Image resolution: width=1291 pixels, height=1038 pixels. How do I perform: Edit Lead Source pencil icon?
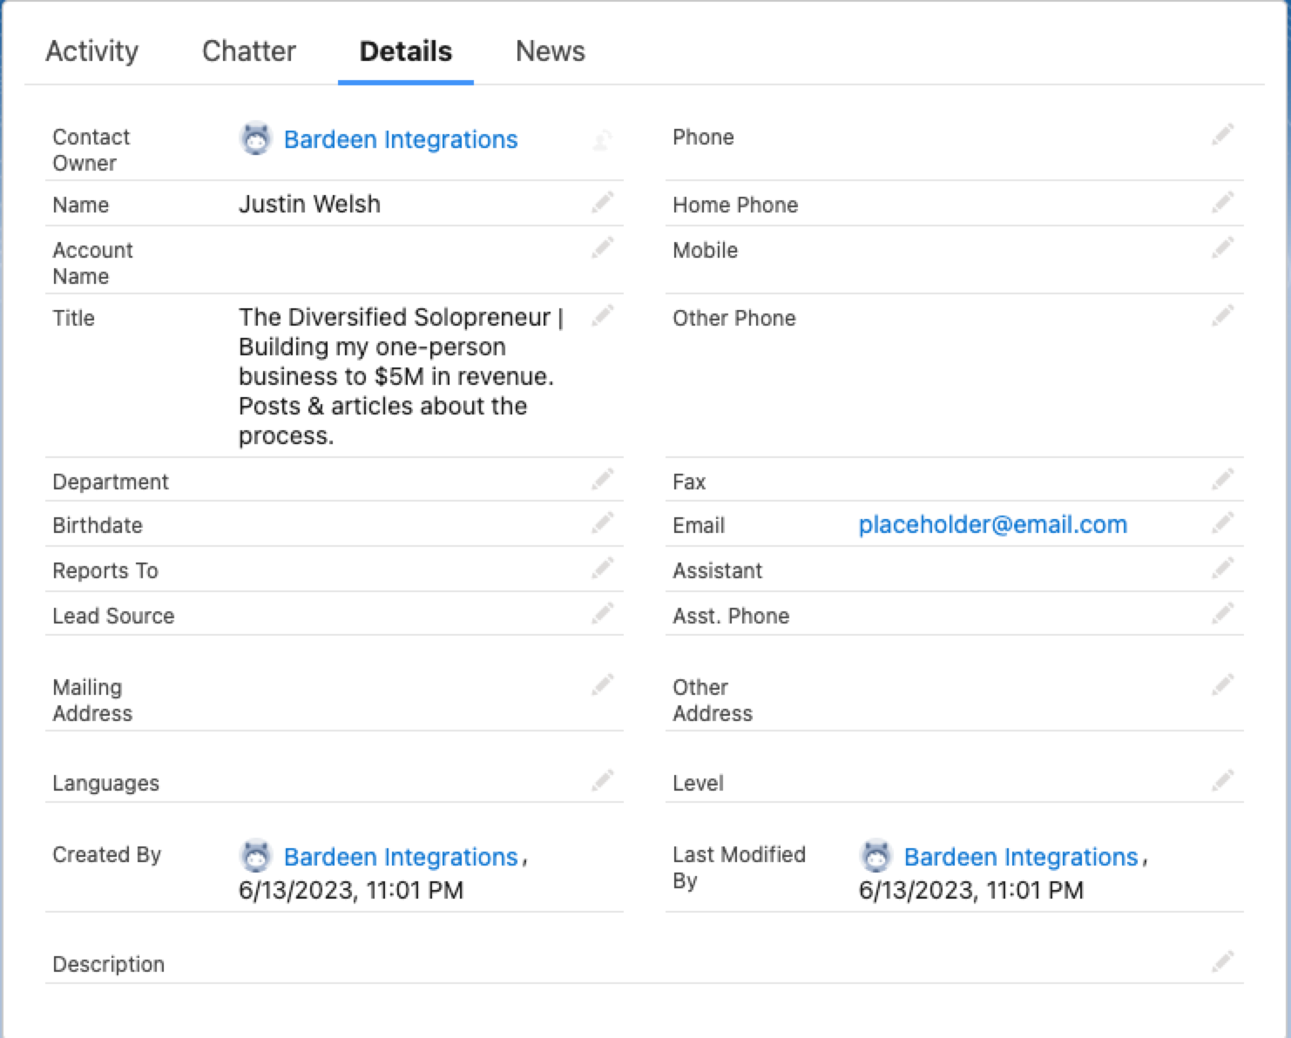tap(603, 614)
